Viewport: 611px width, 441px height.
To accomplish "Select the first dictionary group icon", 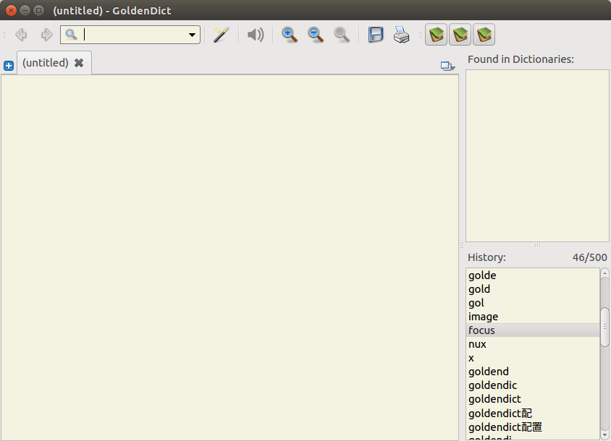I will [436, 34].
